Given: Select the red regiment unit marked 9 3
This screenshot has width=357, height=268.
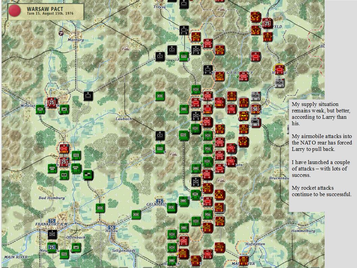Looking at the screenshot, I should (243, 129).
